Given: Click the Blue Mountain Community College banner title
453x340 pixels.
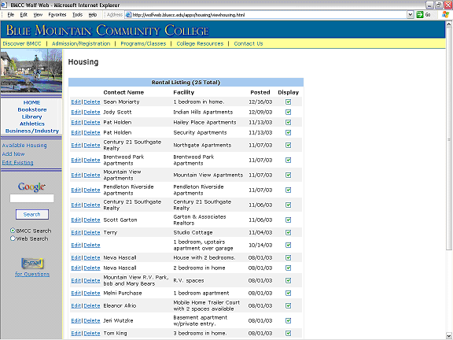Looking at the screenshot, I should click(x=107, y=31).
